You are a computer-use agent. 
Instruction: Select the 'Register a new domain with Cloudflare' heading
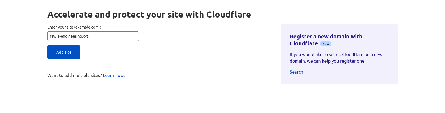coord(326,40)
